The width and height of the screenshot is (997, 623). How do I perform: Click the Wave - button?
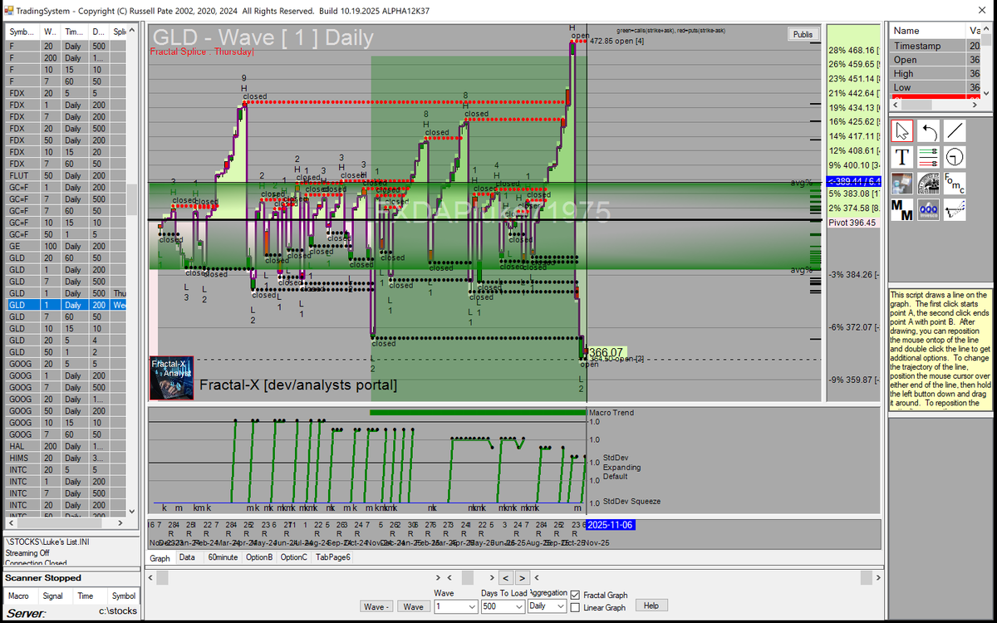click(x=377, y=606)
